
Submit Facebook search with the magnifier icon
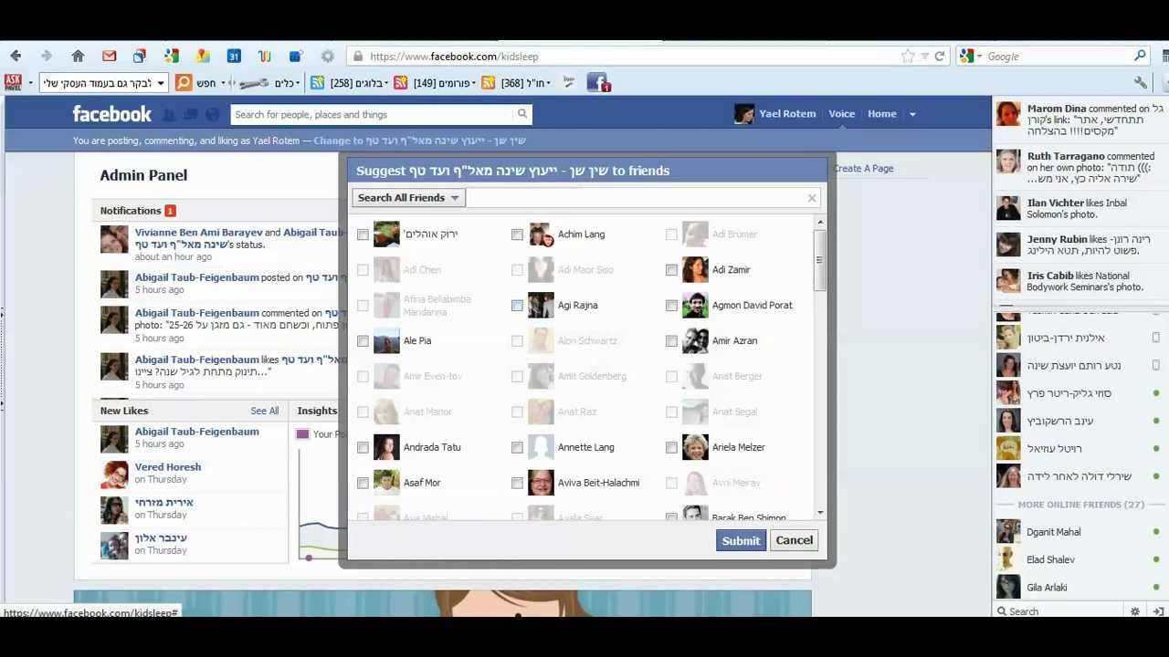522,114
